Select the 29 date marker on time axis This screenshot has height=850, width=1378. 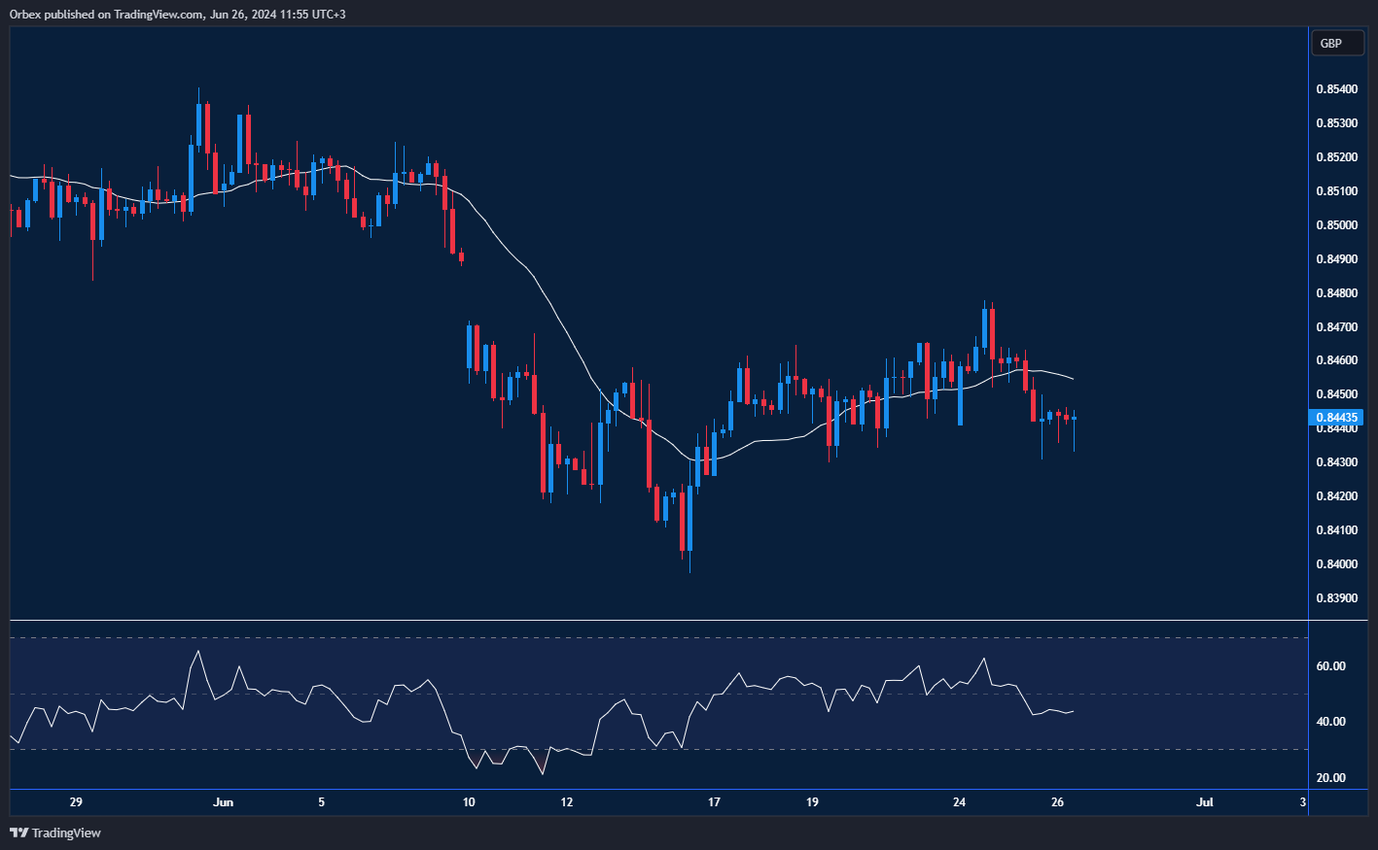click(77, 802)
